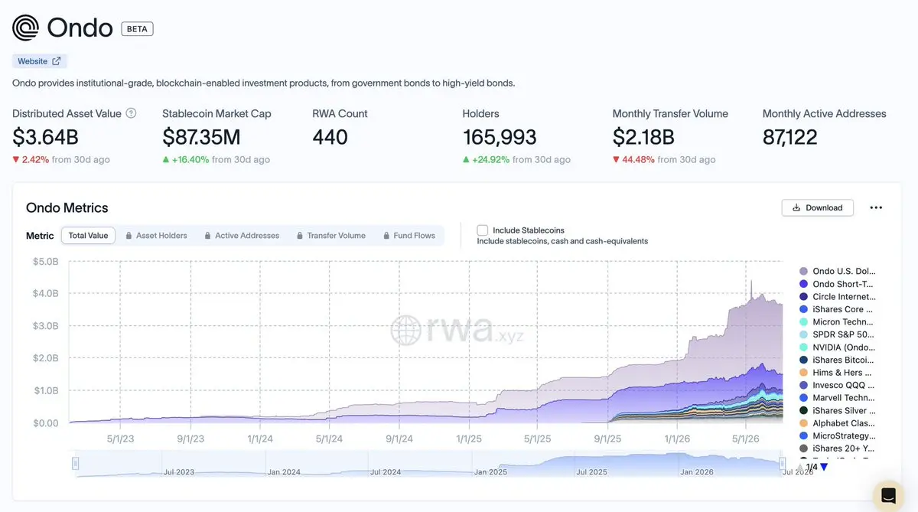Click the BETA badge next to Ondo
This screenshot has width=918, height=512.
pos(138,29)
